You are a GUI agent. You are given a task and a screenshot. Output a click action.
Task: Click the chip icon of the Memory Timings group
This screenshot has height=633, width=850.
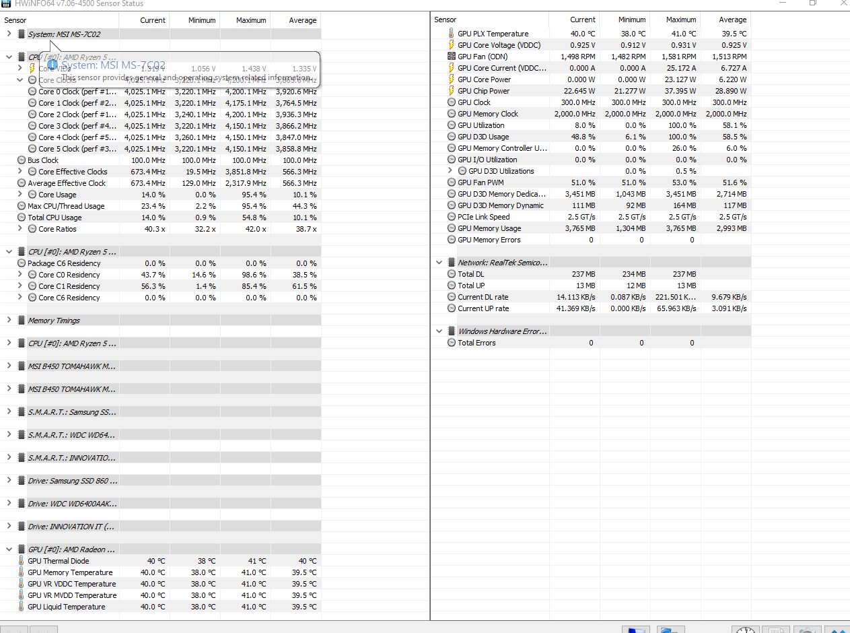22,321
